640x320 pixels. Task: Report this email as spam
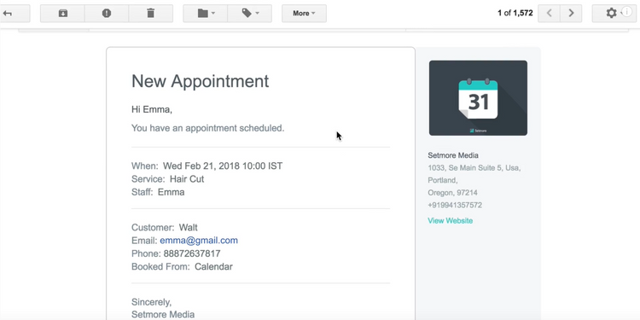point(107,14)
